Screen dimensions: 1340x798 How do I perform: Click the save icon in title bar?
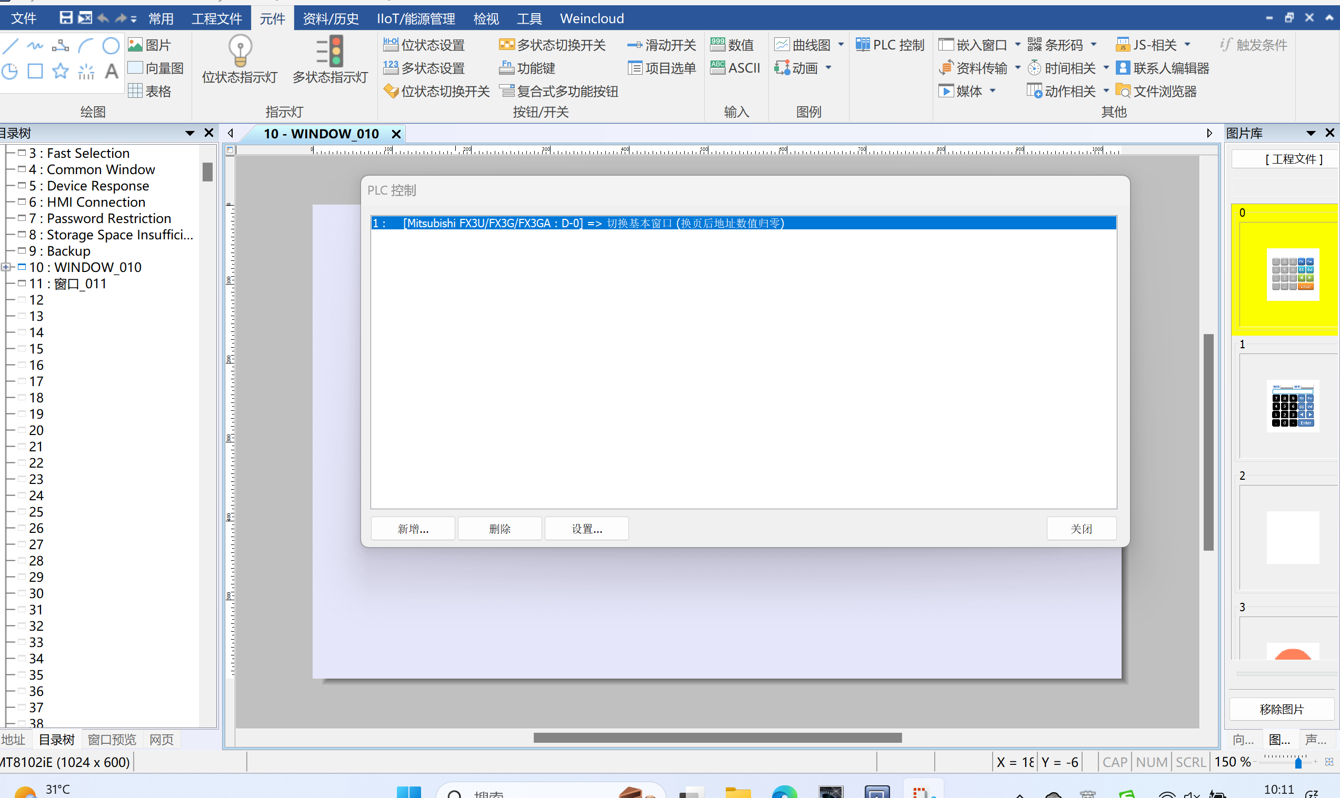pos(66,18)
